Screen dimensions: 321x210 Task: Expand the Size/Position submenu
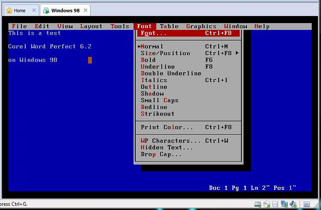pos(188,53)
